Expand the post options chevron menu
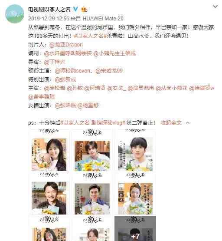Viewport: 222px width, 241px height. (x=215, y=7)
